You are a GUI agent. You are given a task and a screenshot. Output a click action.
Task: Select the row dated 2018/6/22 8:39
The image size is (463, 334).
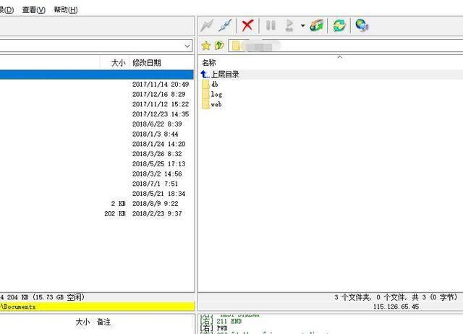96,124
